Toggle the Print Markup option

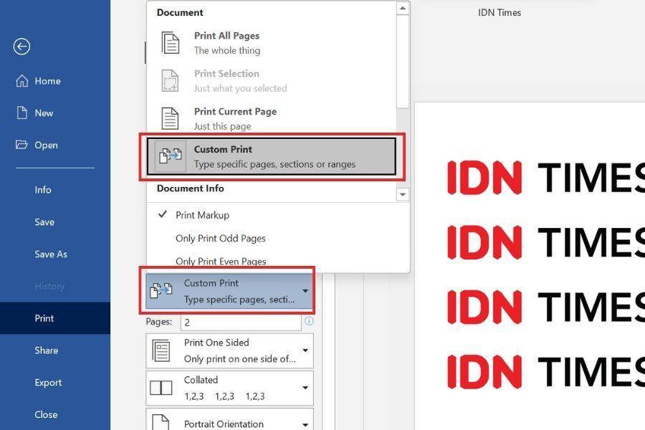[279, 215]
